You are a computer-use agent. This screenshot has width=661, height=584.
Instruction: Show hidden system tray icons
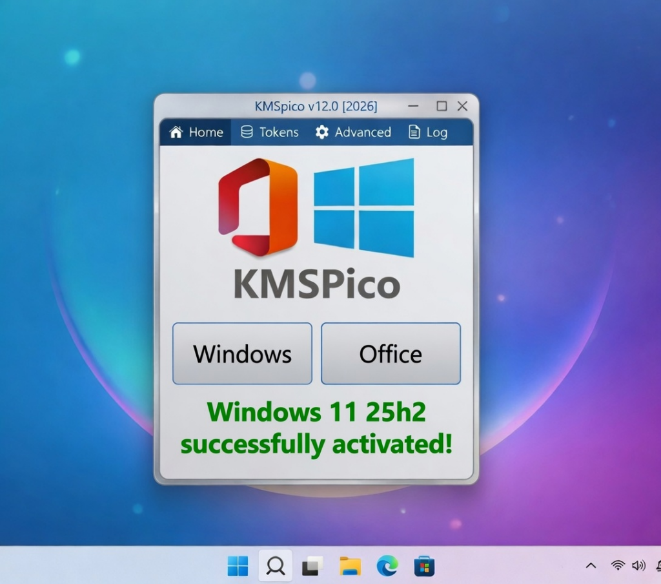coord(591,565)
